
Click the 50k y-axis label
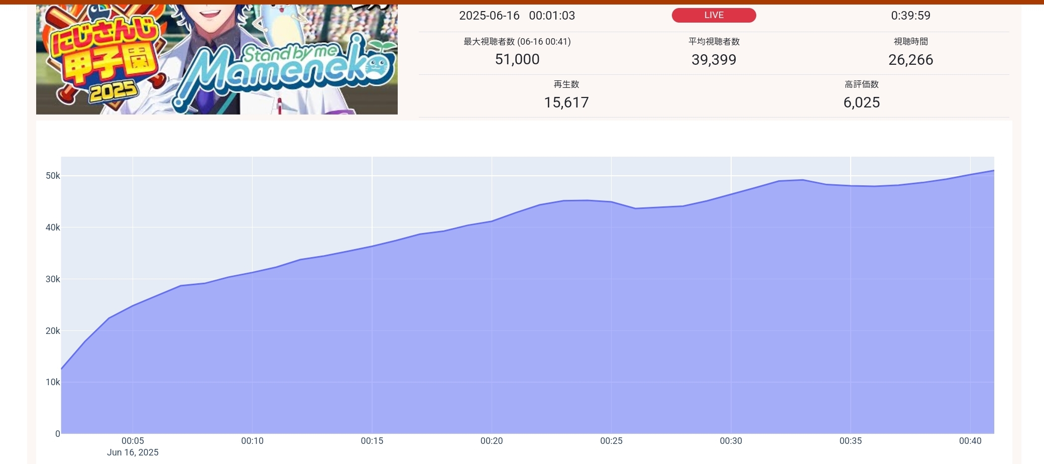[x=53, y=176]
